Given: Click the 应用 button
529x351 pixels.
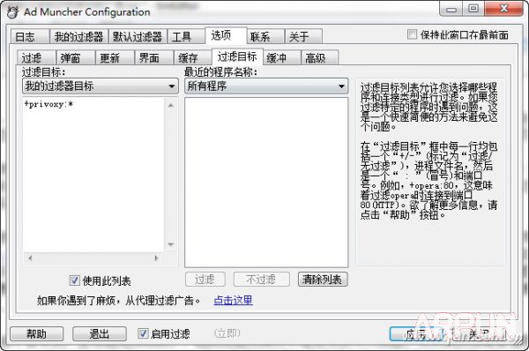Looking at the screenshot, I should click(x=416, y=333).
